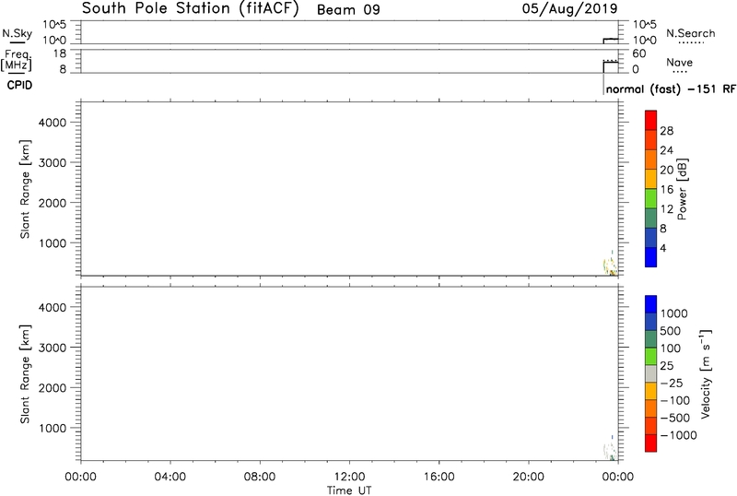Select the yellow 16-20 dB power swatch

(651, 179)
